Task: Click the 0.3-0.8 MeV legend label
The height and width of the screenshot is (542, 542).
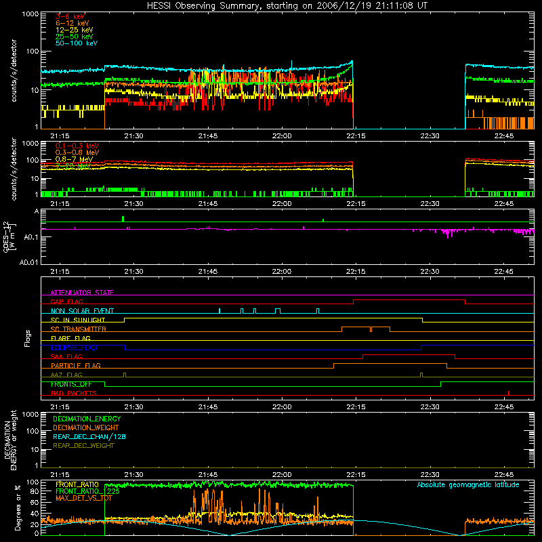Action: [77, 152]
